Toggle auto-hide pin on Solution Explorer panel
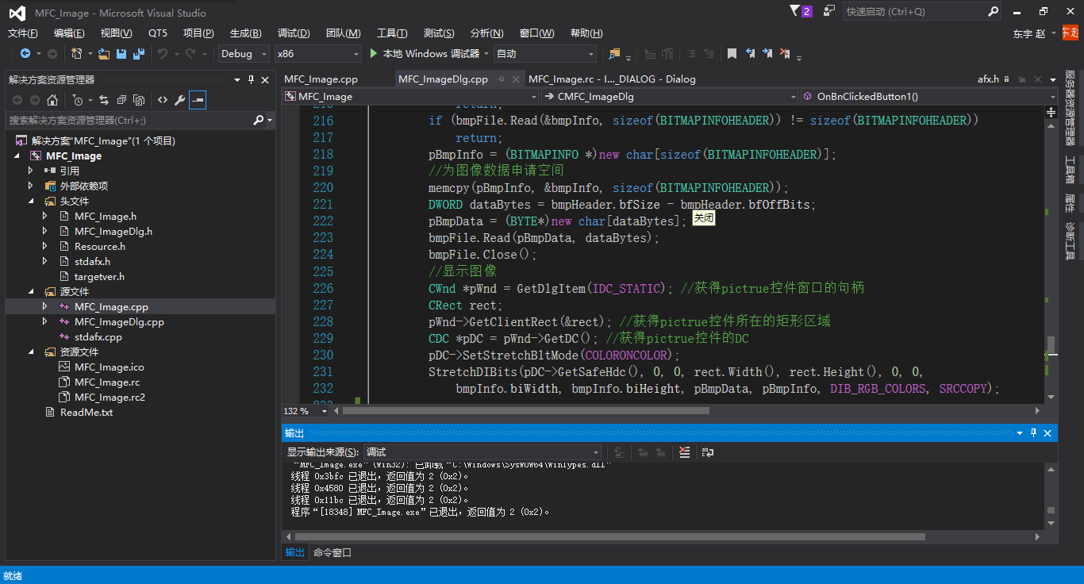 (x=252, y=79)
